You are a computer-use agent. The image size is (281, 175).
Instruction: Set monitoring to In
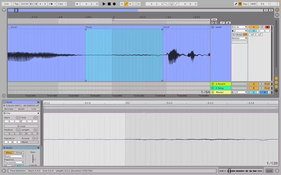coord(233,34)
